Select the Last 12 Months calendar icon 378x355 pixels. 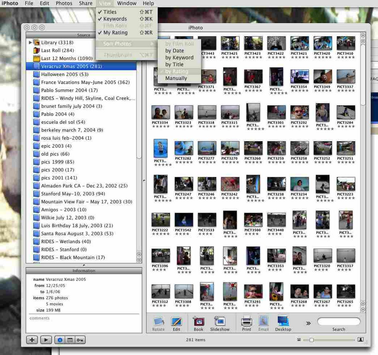point(37,58)
